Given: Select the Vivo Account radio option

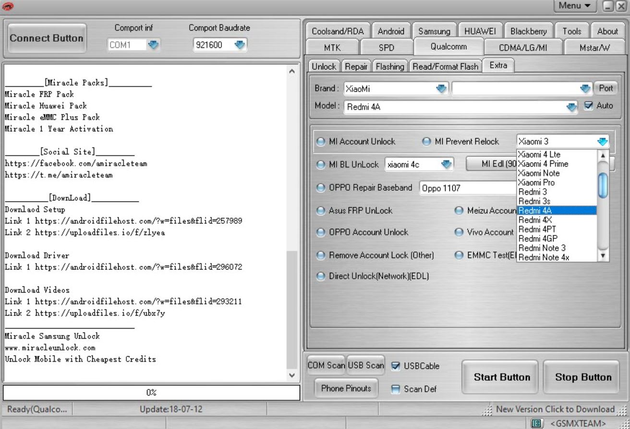Looking at the screenshot, I should [459, 232].
